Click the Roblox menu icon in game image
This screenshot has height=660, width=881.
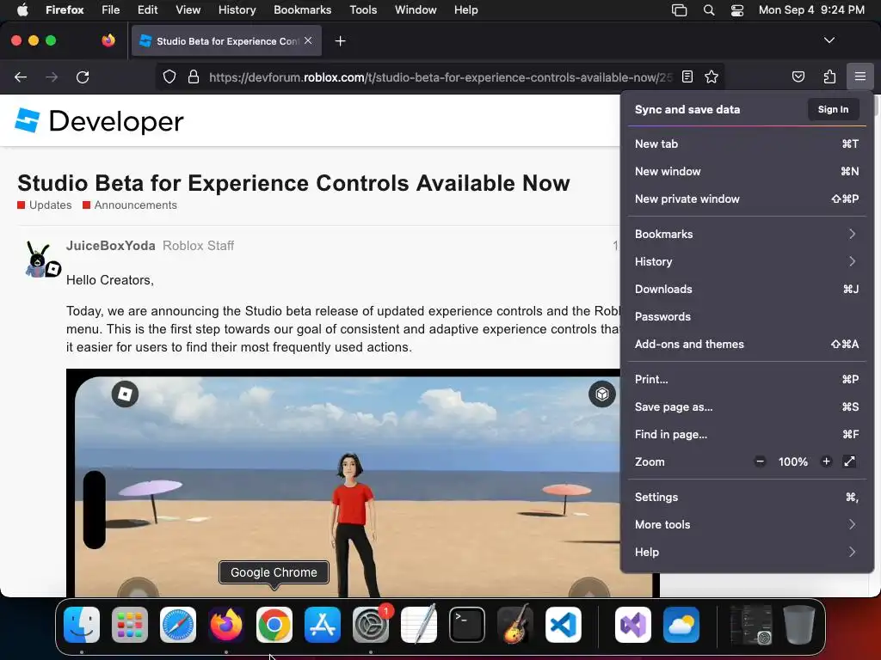125,394
